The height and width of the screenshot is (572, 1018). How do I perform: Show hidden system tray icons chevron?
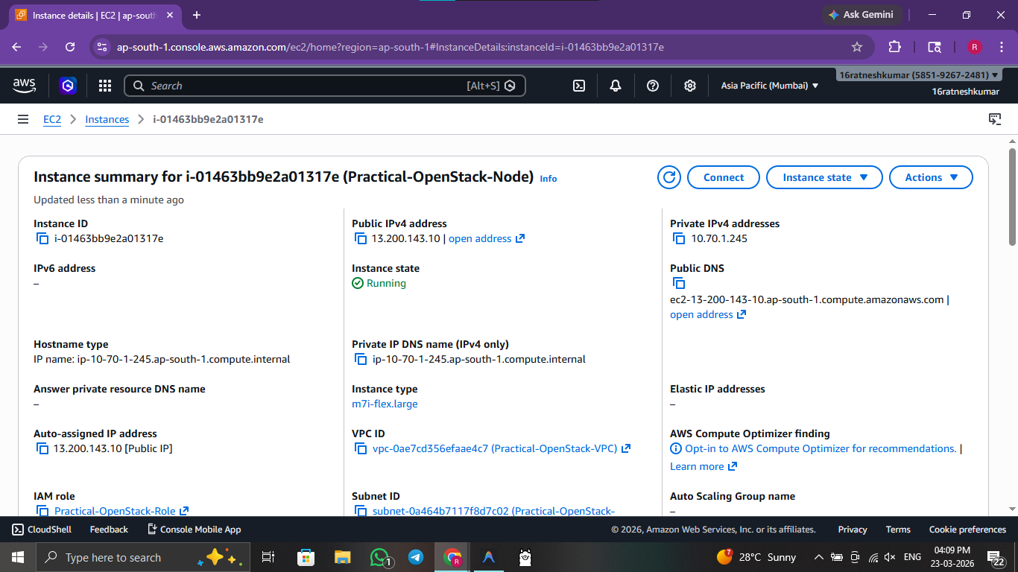[819, 557]
